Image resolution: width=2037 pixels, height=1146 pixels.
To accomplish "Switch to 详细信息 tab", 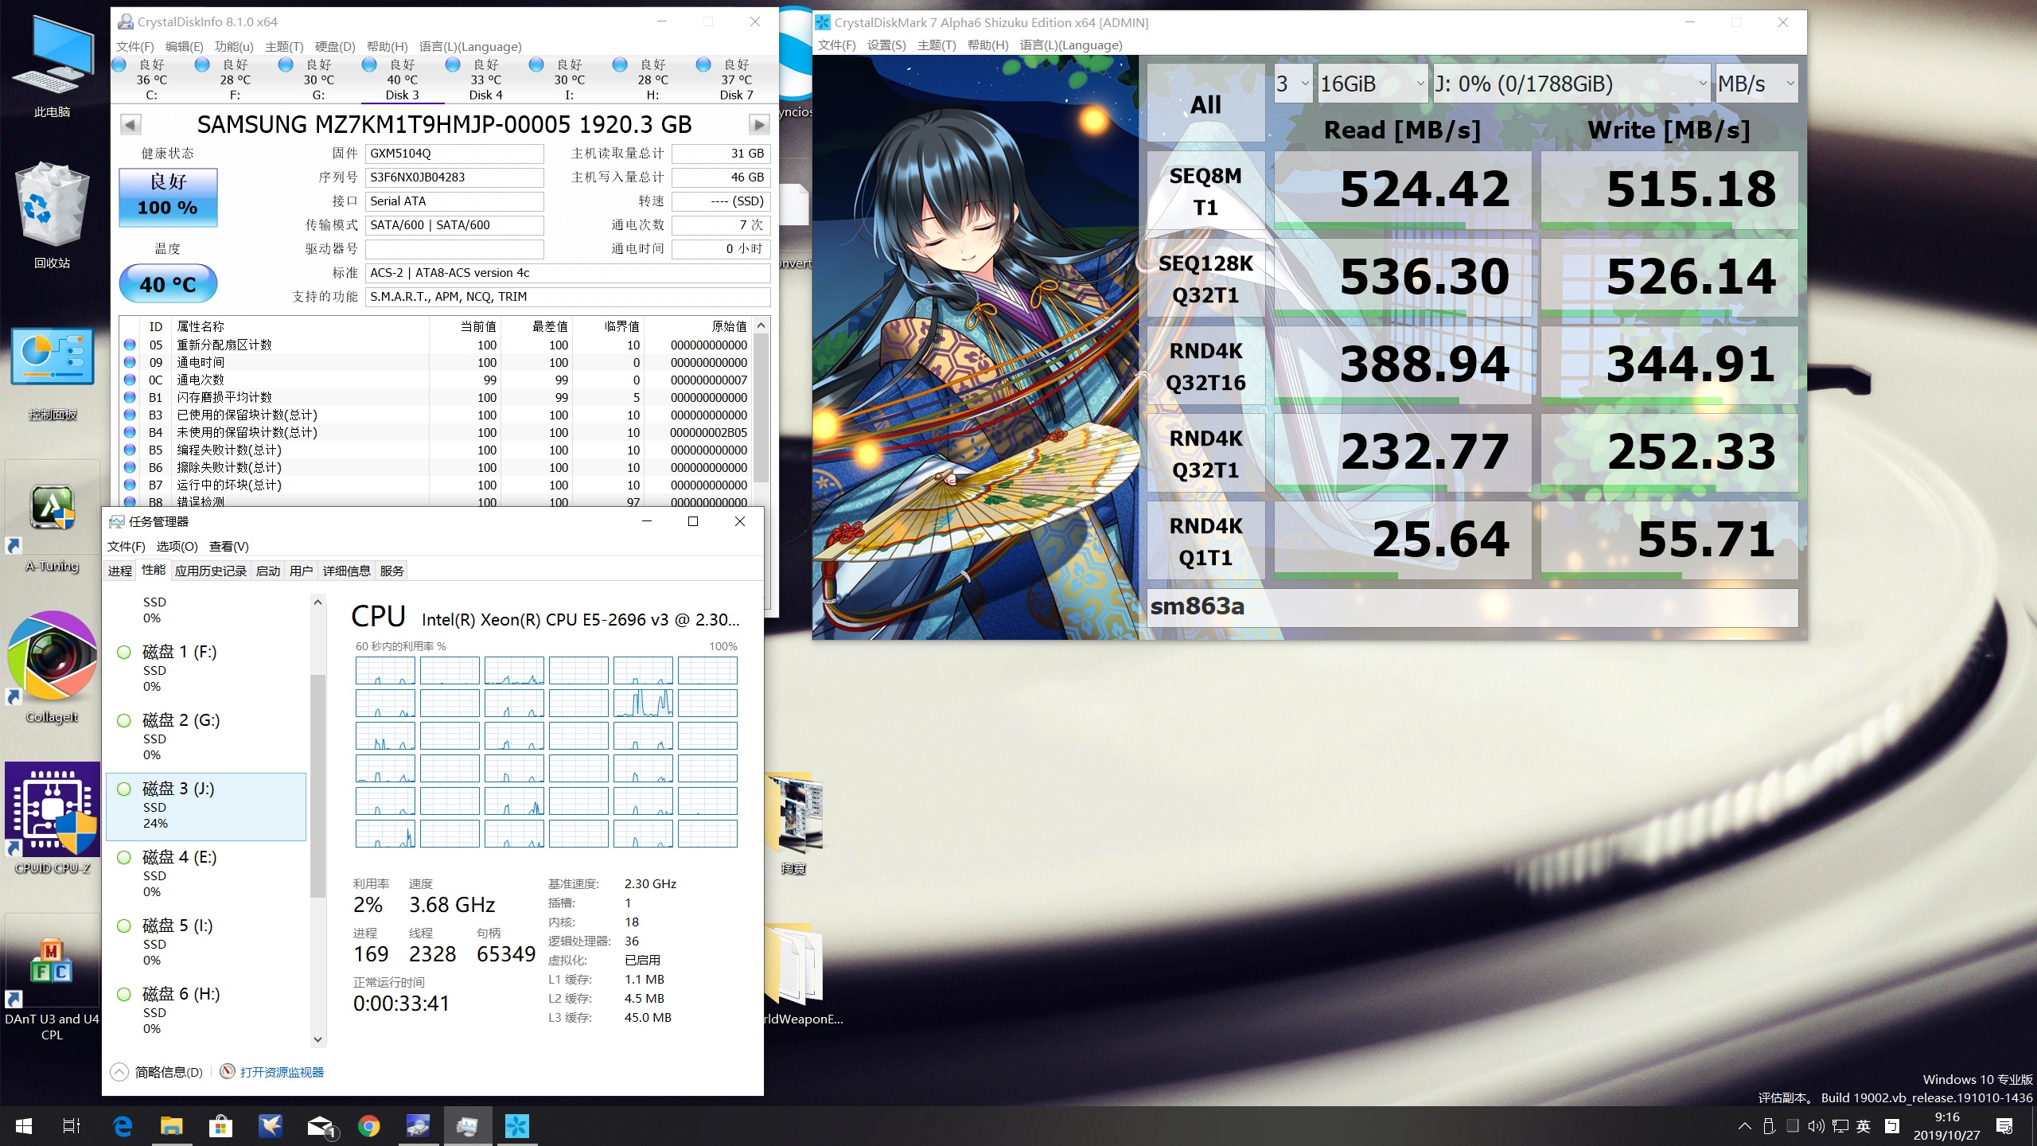I will point(346,571).
